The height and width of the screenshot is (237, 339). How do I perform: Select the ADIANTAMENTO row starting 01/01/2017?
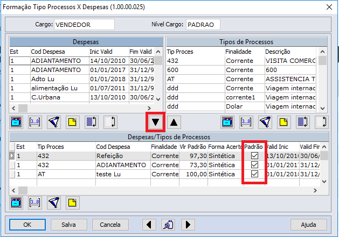pos(81,70)
